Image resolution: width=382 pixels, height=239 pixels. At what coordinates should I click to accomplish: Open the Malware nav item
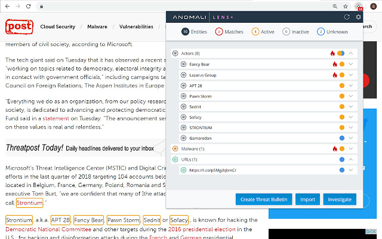tap(97, 26)
